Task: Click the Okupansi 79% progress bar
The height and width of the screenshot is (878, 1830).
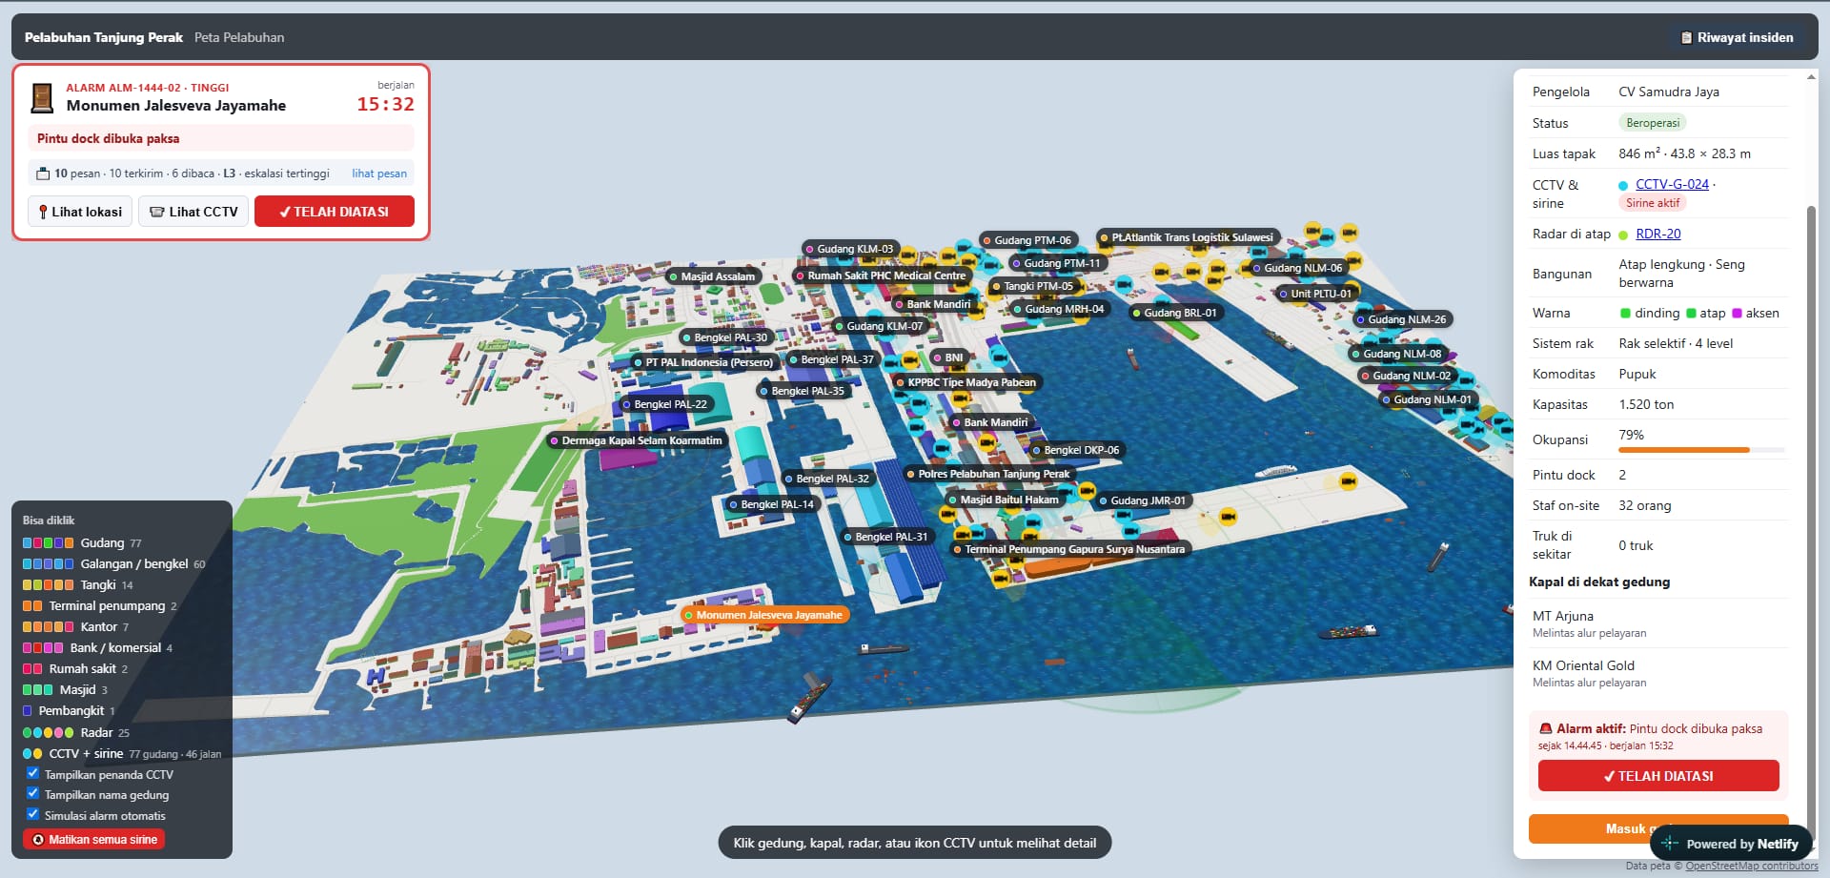Action: pos(1701,450)
